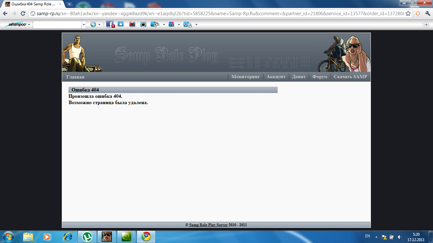
Task: Expand the blue-and-pink squares icon dropdown
Action: pyautogui.click(x=179, y=24)
